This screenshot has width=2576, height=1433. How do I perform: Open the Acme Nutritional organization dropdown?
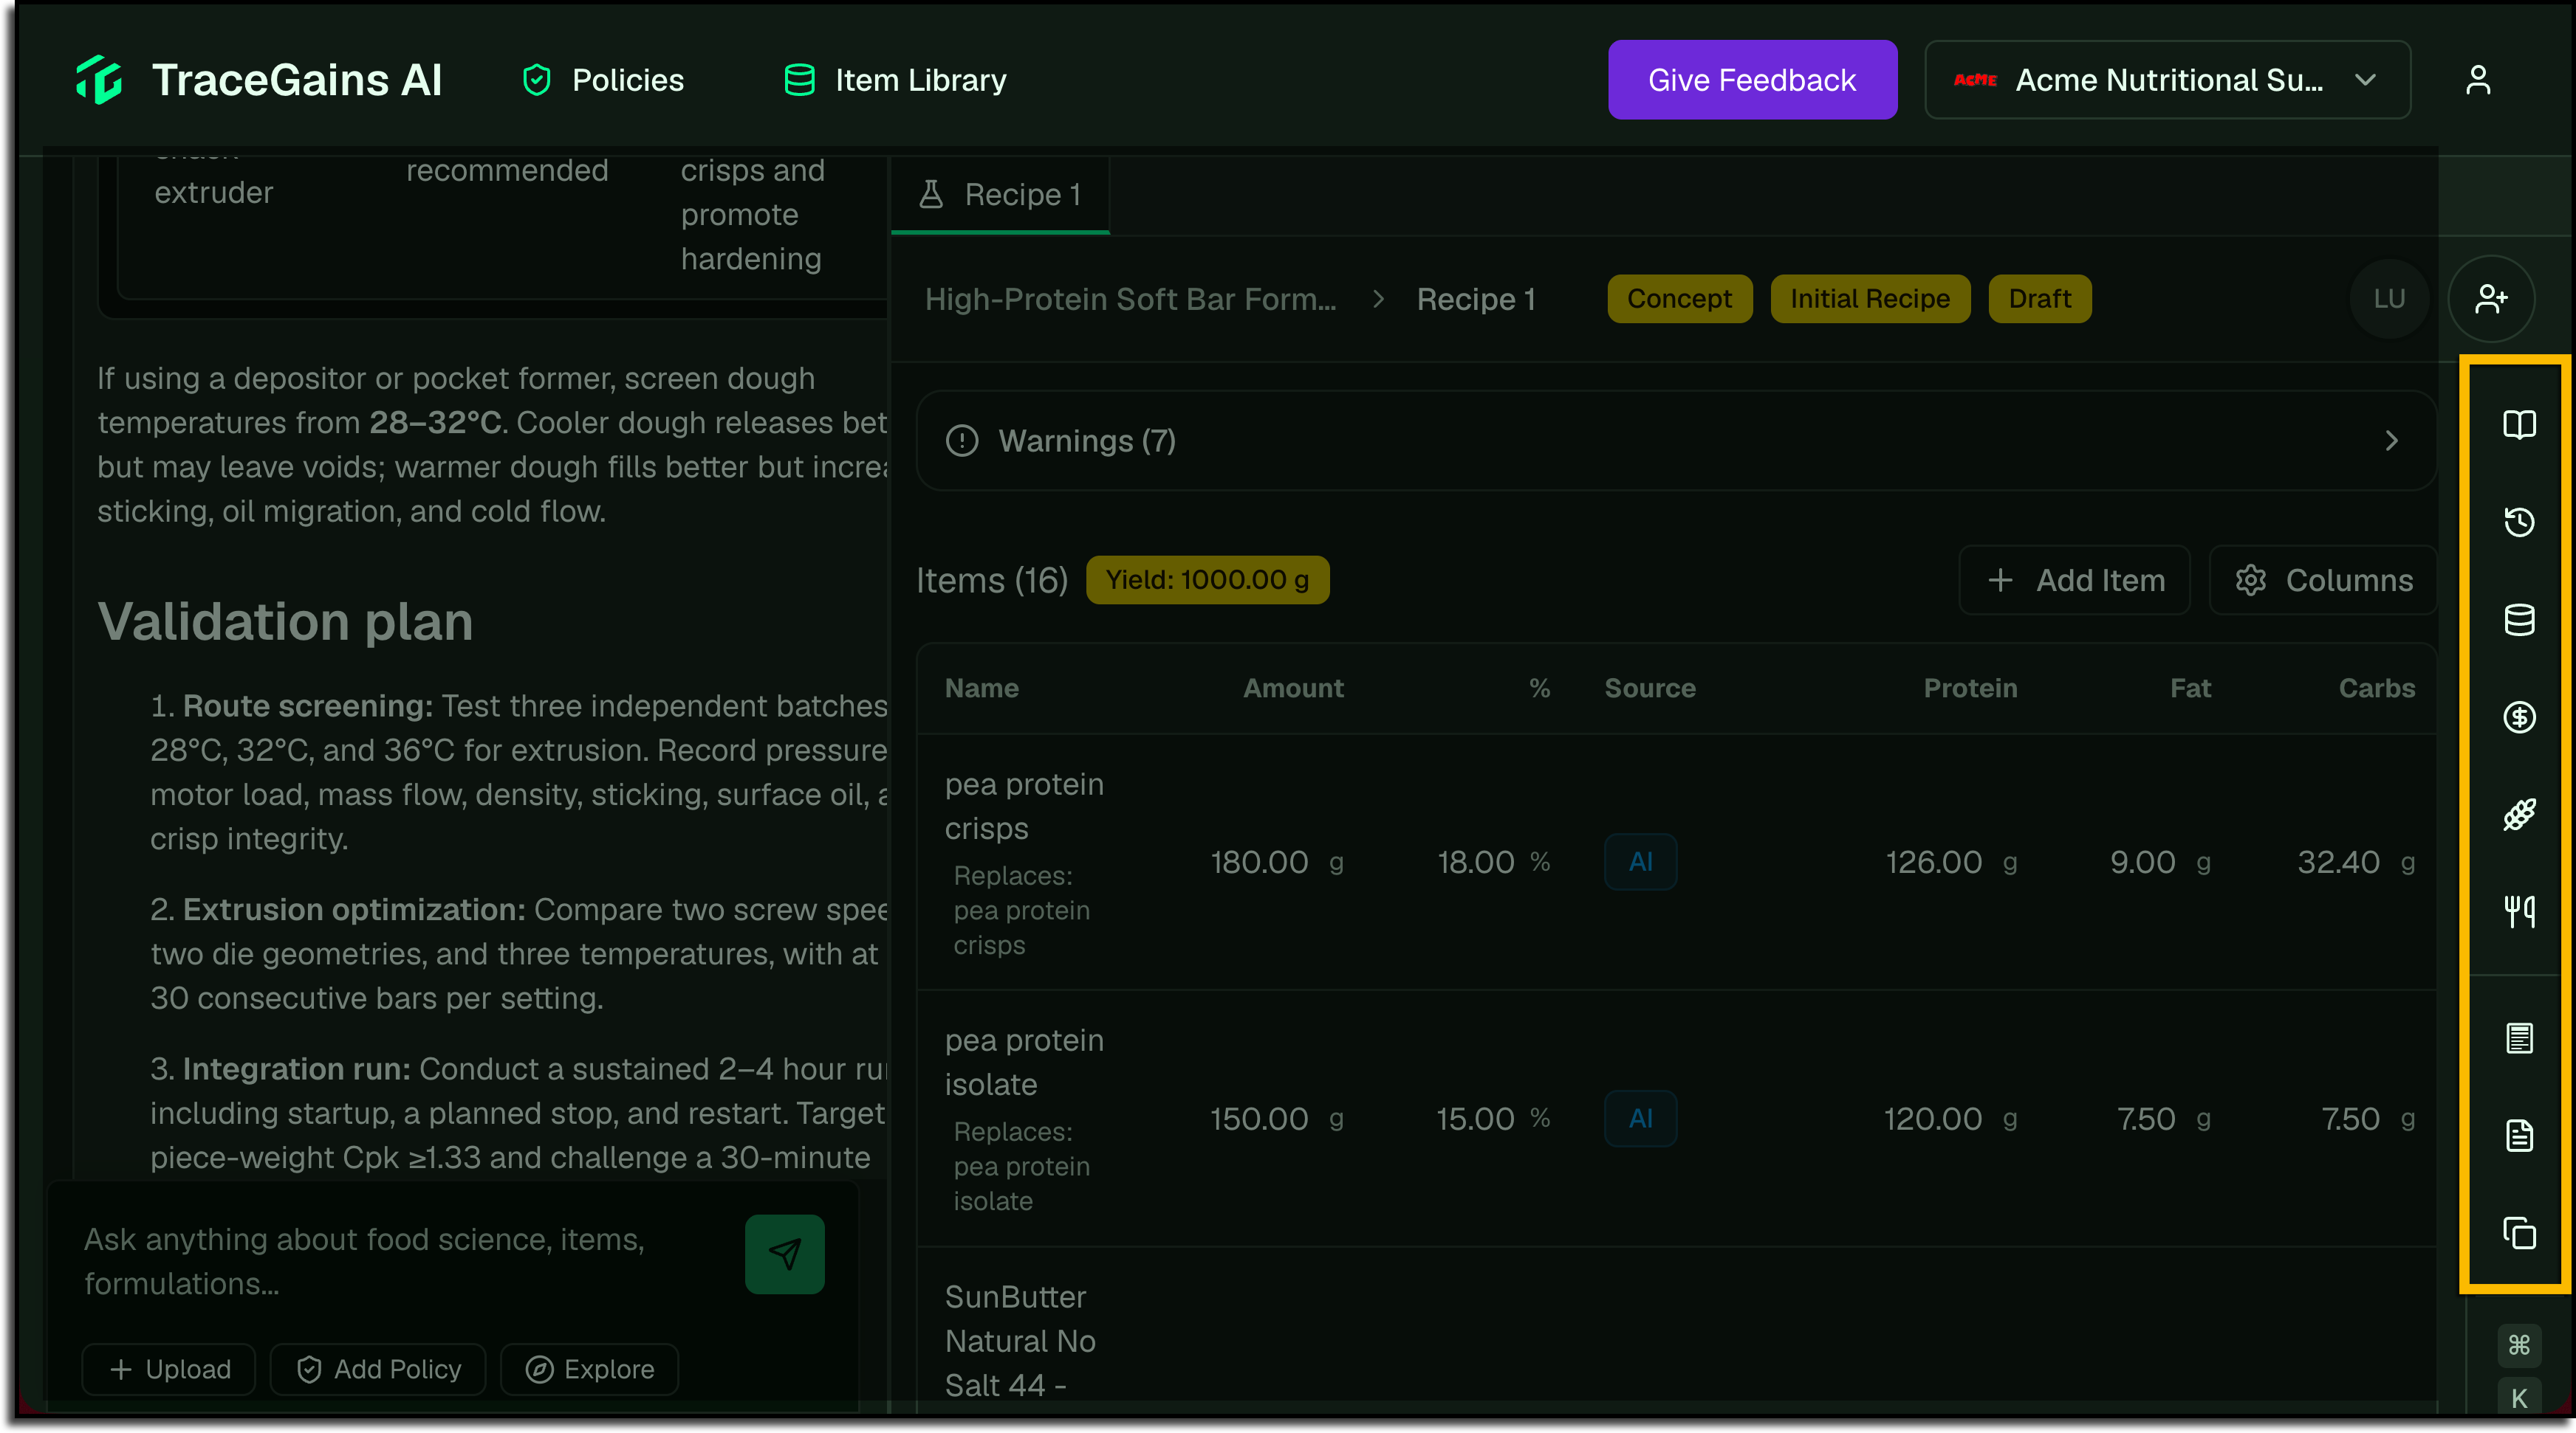[x=2167, y=80]
